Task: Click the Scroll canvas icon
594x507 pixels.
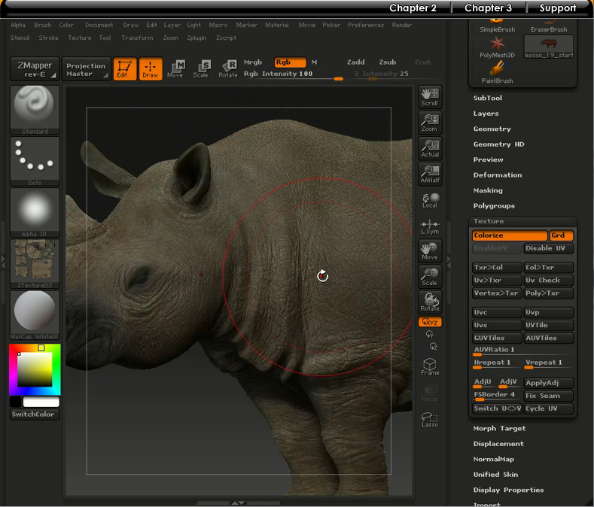Action: [429, 97]
